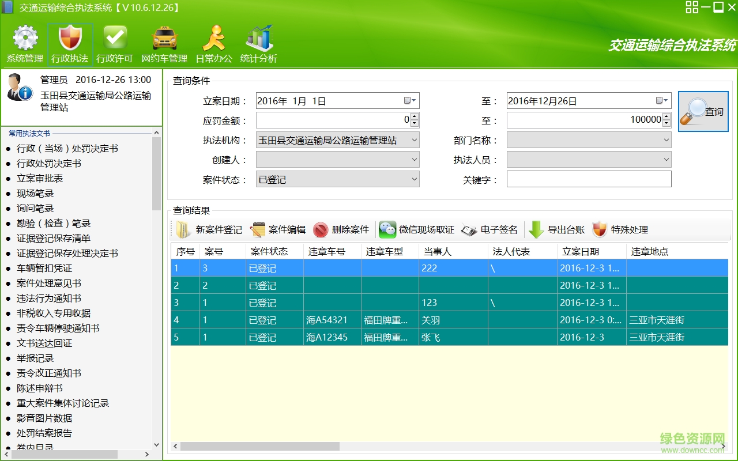Viewport: 738px width, 461px height.
Task: Open the 系统管理 gear icon
Action: coord(25,39)
